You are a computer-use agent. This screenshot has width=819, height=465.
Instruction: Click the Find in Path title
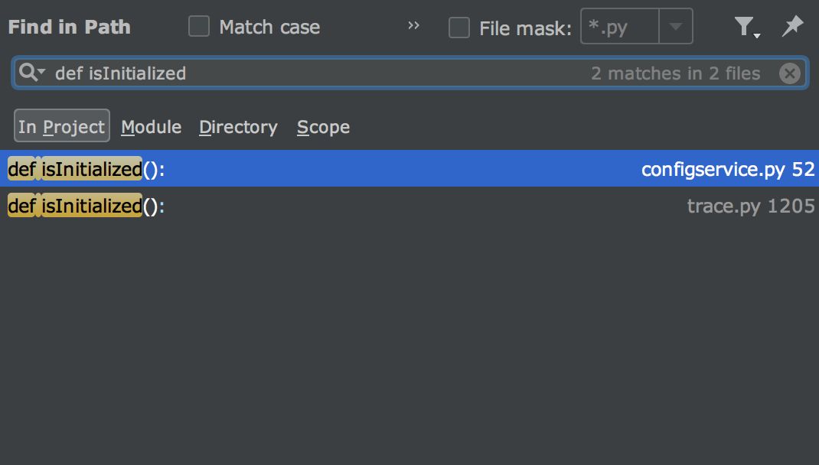(x=70, y=27)
